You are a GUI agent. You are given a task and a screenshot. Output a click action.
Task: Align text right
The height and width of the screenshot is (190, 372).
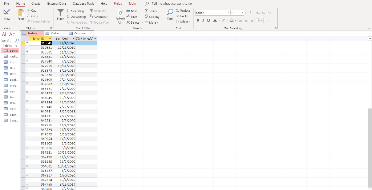click(251, 21)
